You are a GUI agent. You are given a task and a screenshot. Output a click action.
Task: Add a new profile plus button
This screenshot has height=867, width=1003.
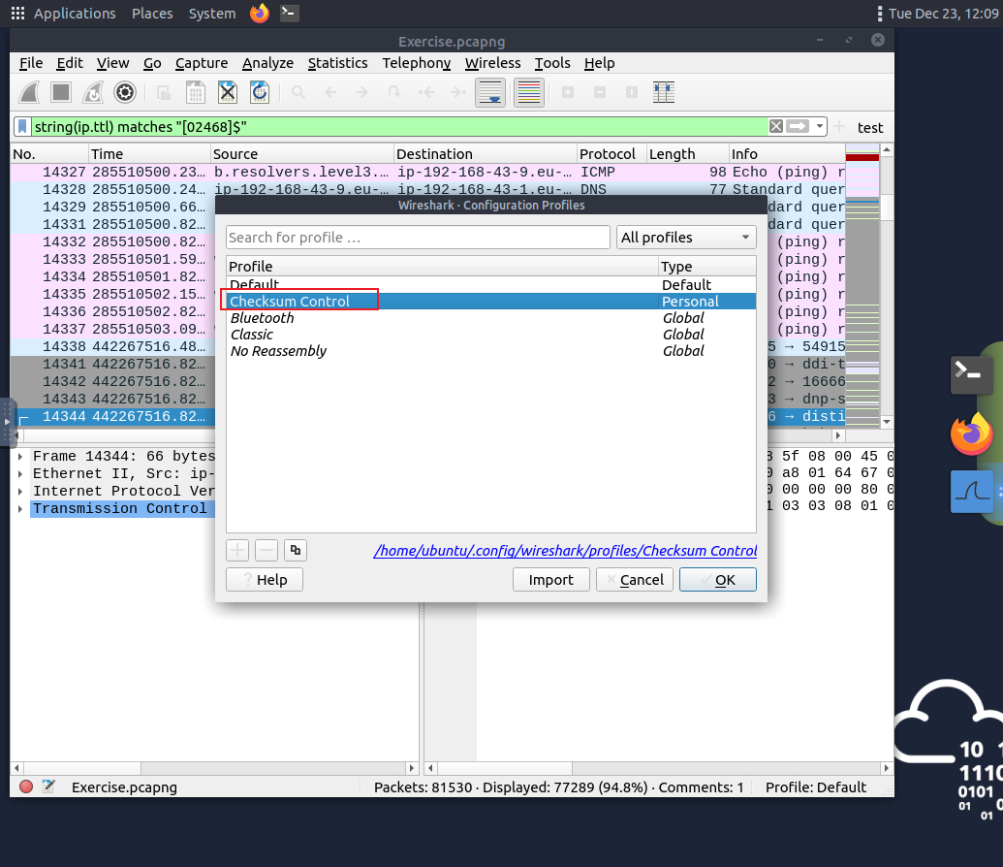[x=237, y=550]
